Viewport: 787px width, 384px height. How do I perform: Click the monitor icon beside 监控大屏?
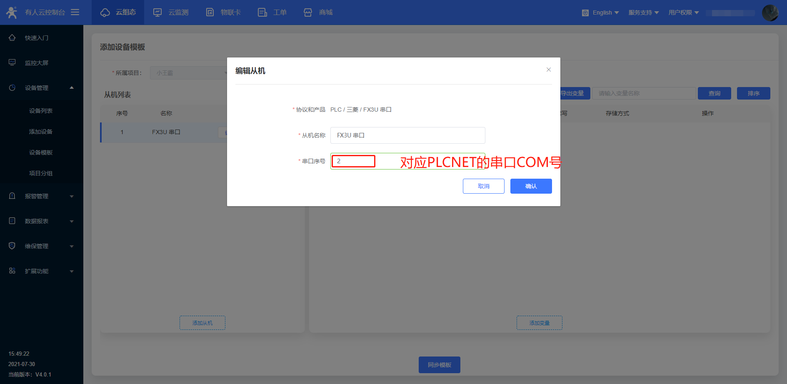[12, 62]
